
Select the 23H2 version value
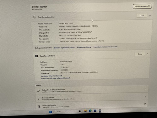62,65
